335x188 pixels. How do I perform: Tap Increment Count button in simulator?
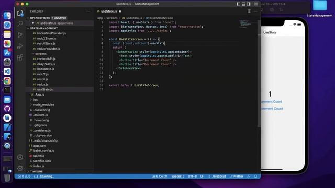271,102
